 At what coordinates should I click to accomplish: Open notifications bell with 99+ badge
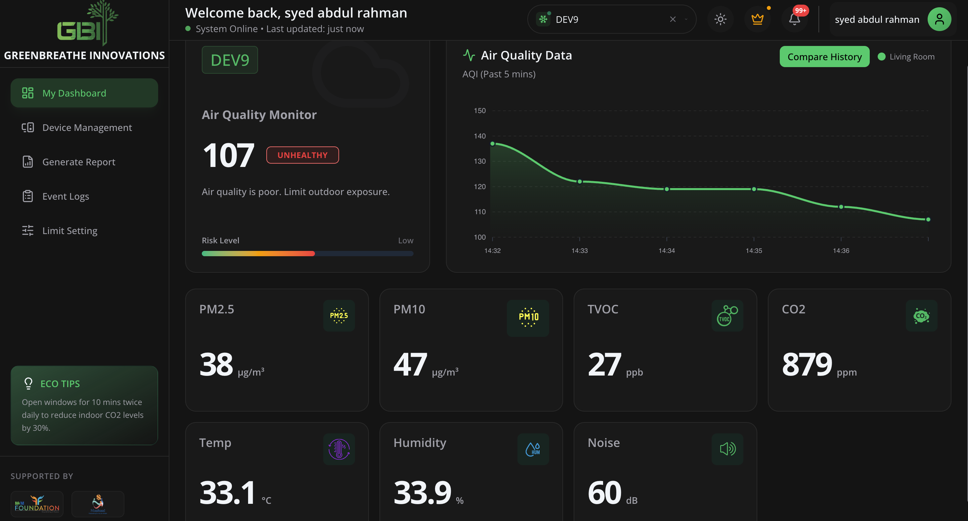click(x=794, y=19)
